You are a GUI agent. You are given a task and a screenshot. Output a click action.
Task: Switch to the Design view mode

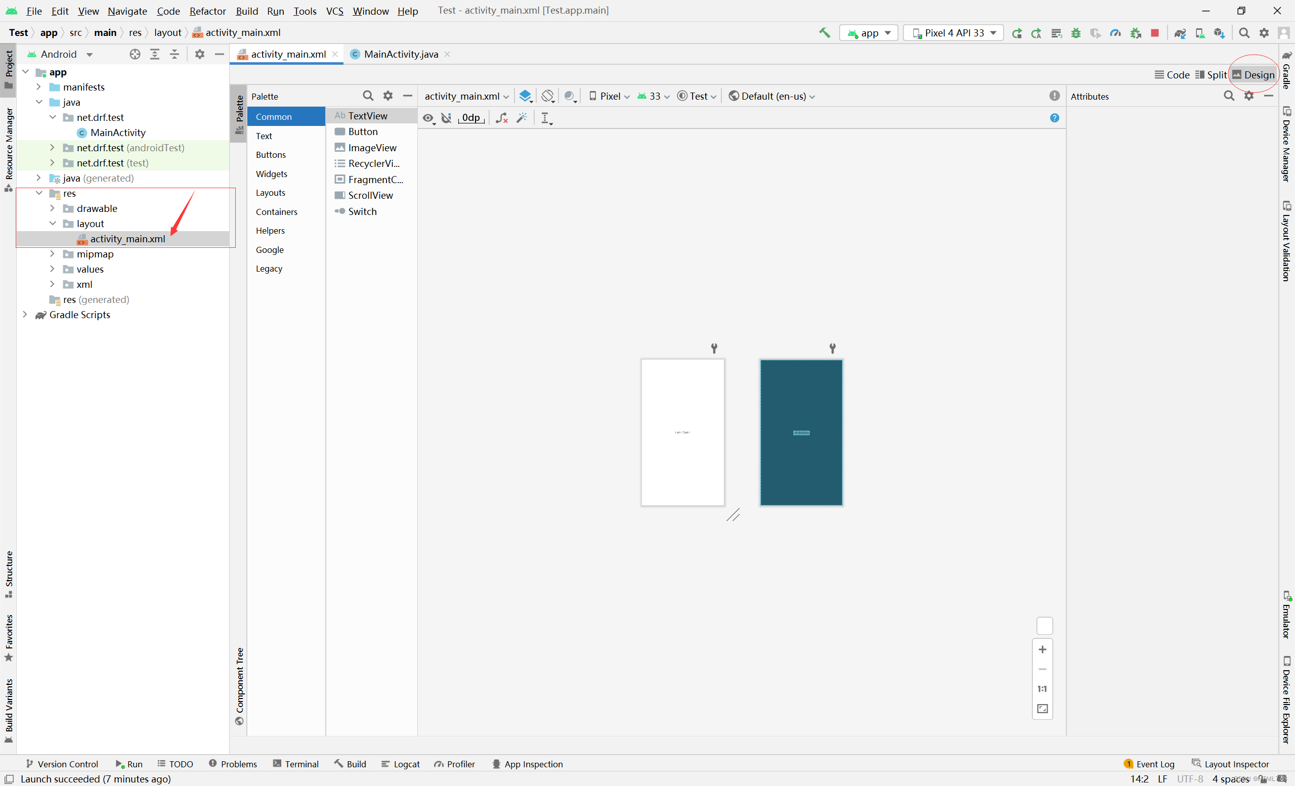(x=1254, y=75)
